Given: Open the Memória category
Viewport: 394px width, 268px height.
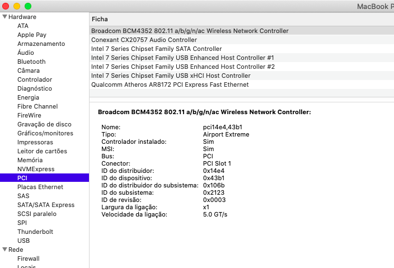Looking at the screenshot, I should click(30, 160).
